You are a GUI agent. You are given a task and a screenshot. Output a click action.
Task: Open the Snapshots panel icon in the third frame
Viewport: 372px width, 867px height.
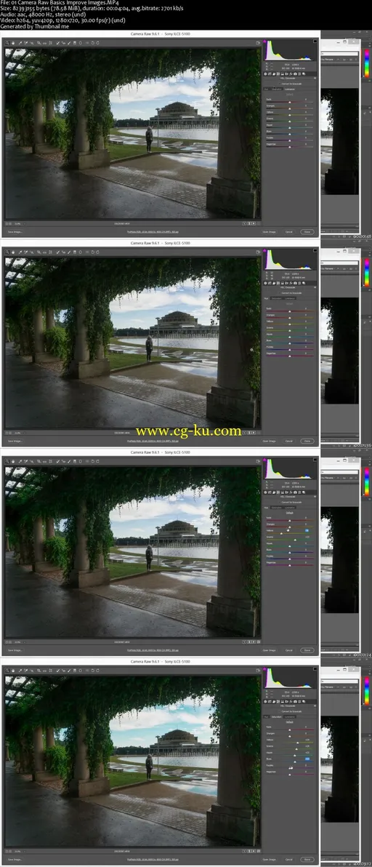(304, 492)
